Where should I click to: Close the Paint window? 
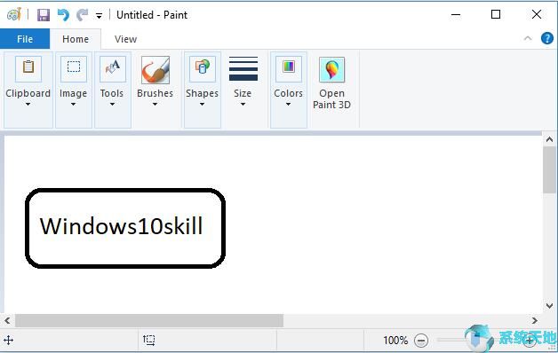537,14
